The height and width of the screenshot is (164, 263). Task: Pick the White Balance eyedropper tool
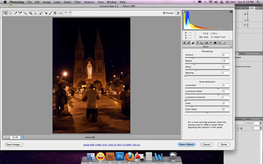pos(15,13)
